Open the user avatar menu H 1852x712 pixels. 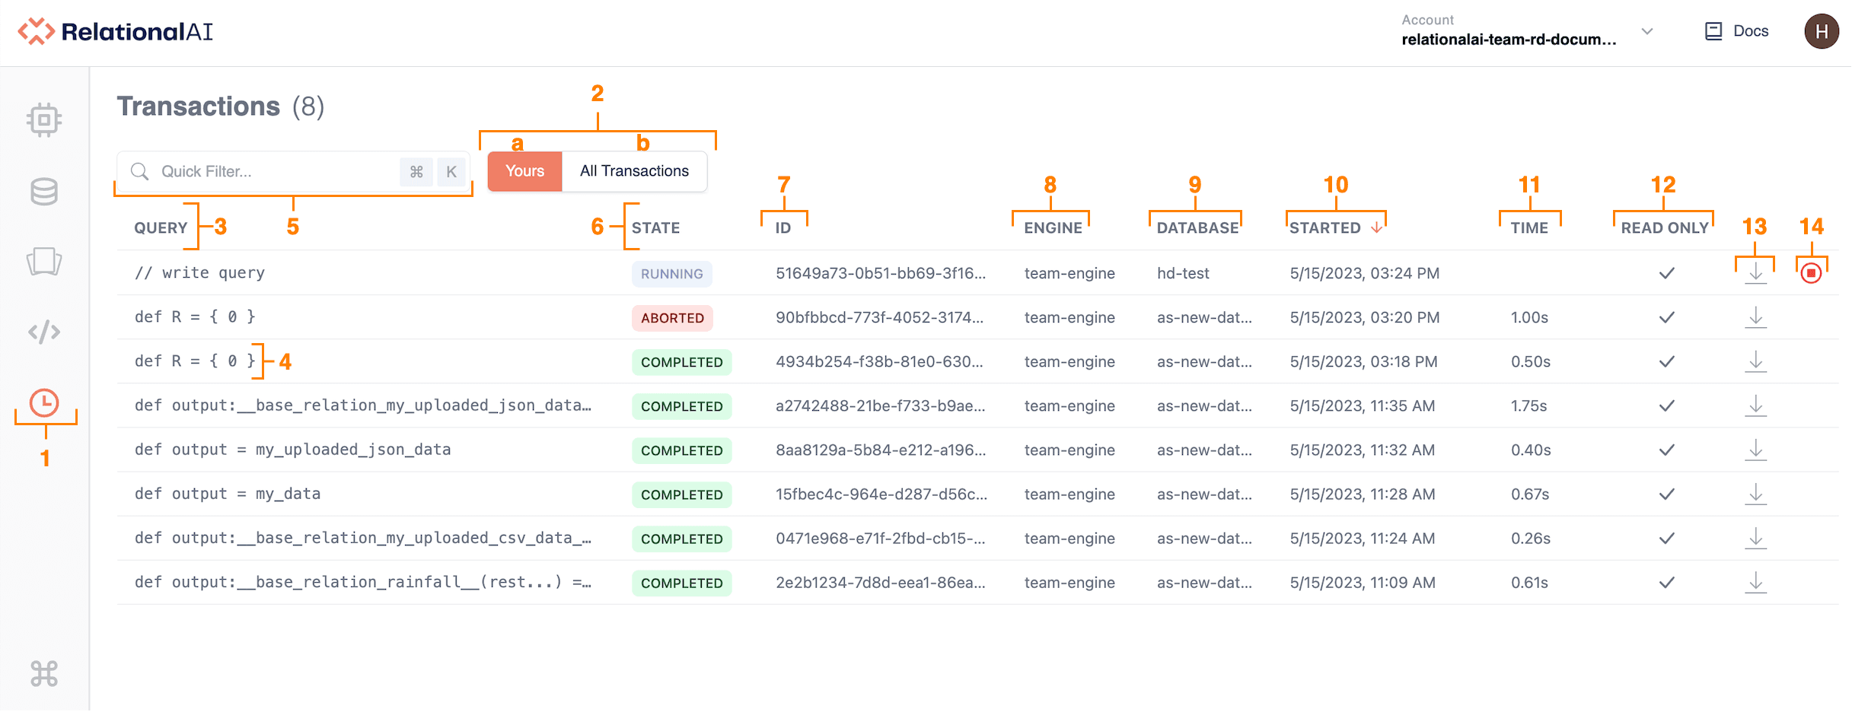click(x=1821, y=31)
